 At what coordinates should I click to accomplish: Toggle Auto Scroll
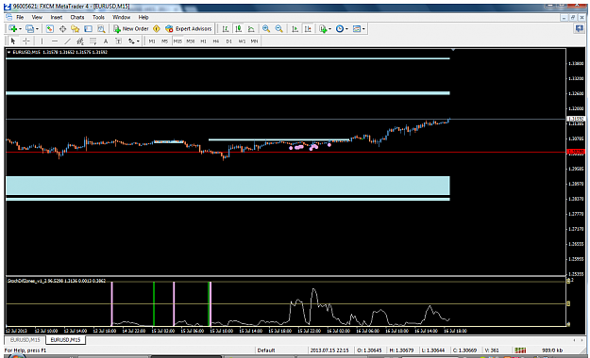[x=295, y=29]
